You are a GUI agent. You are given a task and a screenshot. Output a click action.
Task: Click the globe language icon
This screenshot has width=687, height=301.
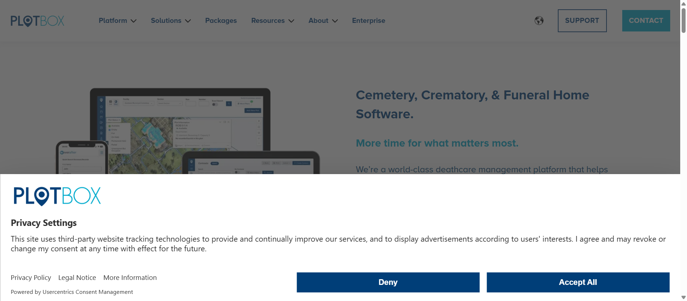pyautogui.click(x=539, y=21)
